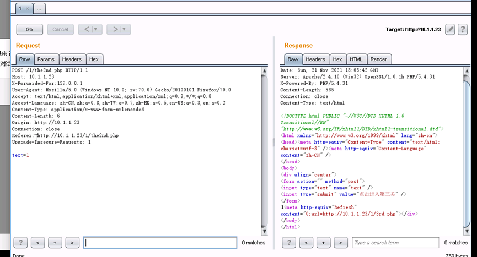
Task: Click the Target: http://10.1.1.23 label
Action: pos(413,29)
